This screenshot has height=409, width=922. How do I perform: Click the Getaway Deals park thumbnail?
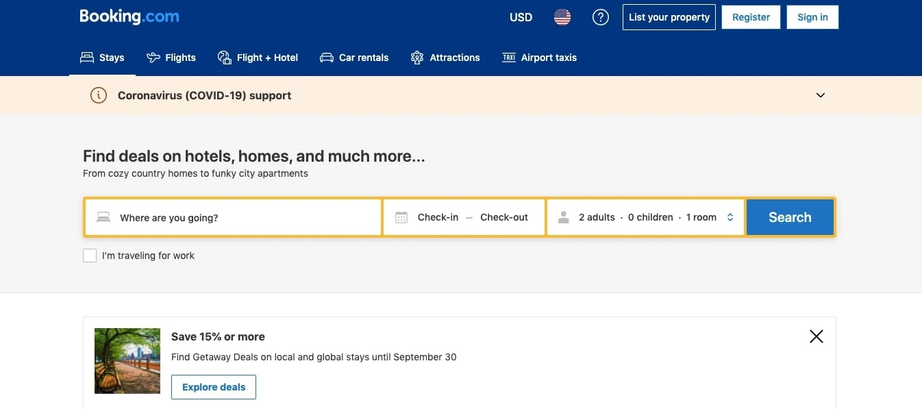[127, 361]
